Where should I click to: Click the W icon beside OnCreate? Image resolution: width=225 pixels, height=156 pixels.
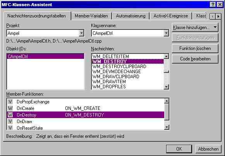(10, 108)
